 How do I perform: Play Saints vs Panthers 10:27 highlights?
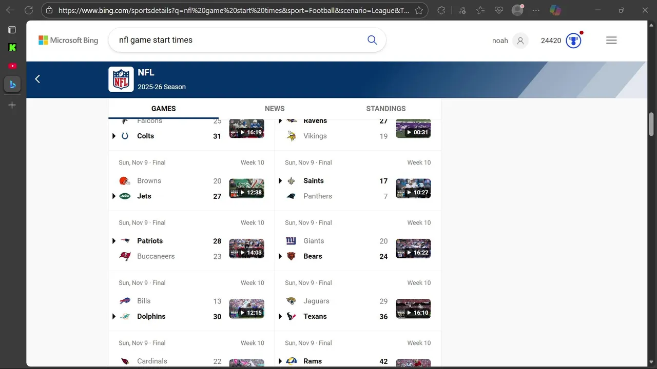[413, 188]
